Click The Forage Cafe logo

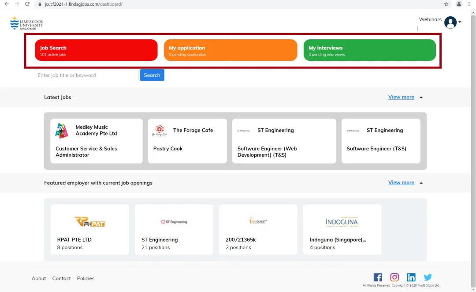pyautogui.click(x=160, y=131)
